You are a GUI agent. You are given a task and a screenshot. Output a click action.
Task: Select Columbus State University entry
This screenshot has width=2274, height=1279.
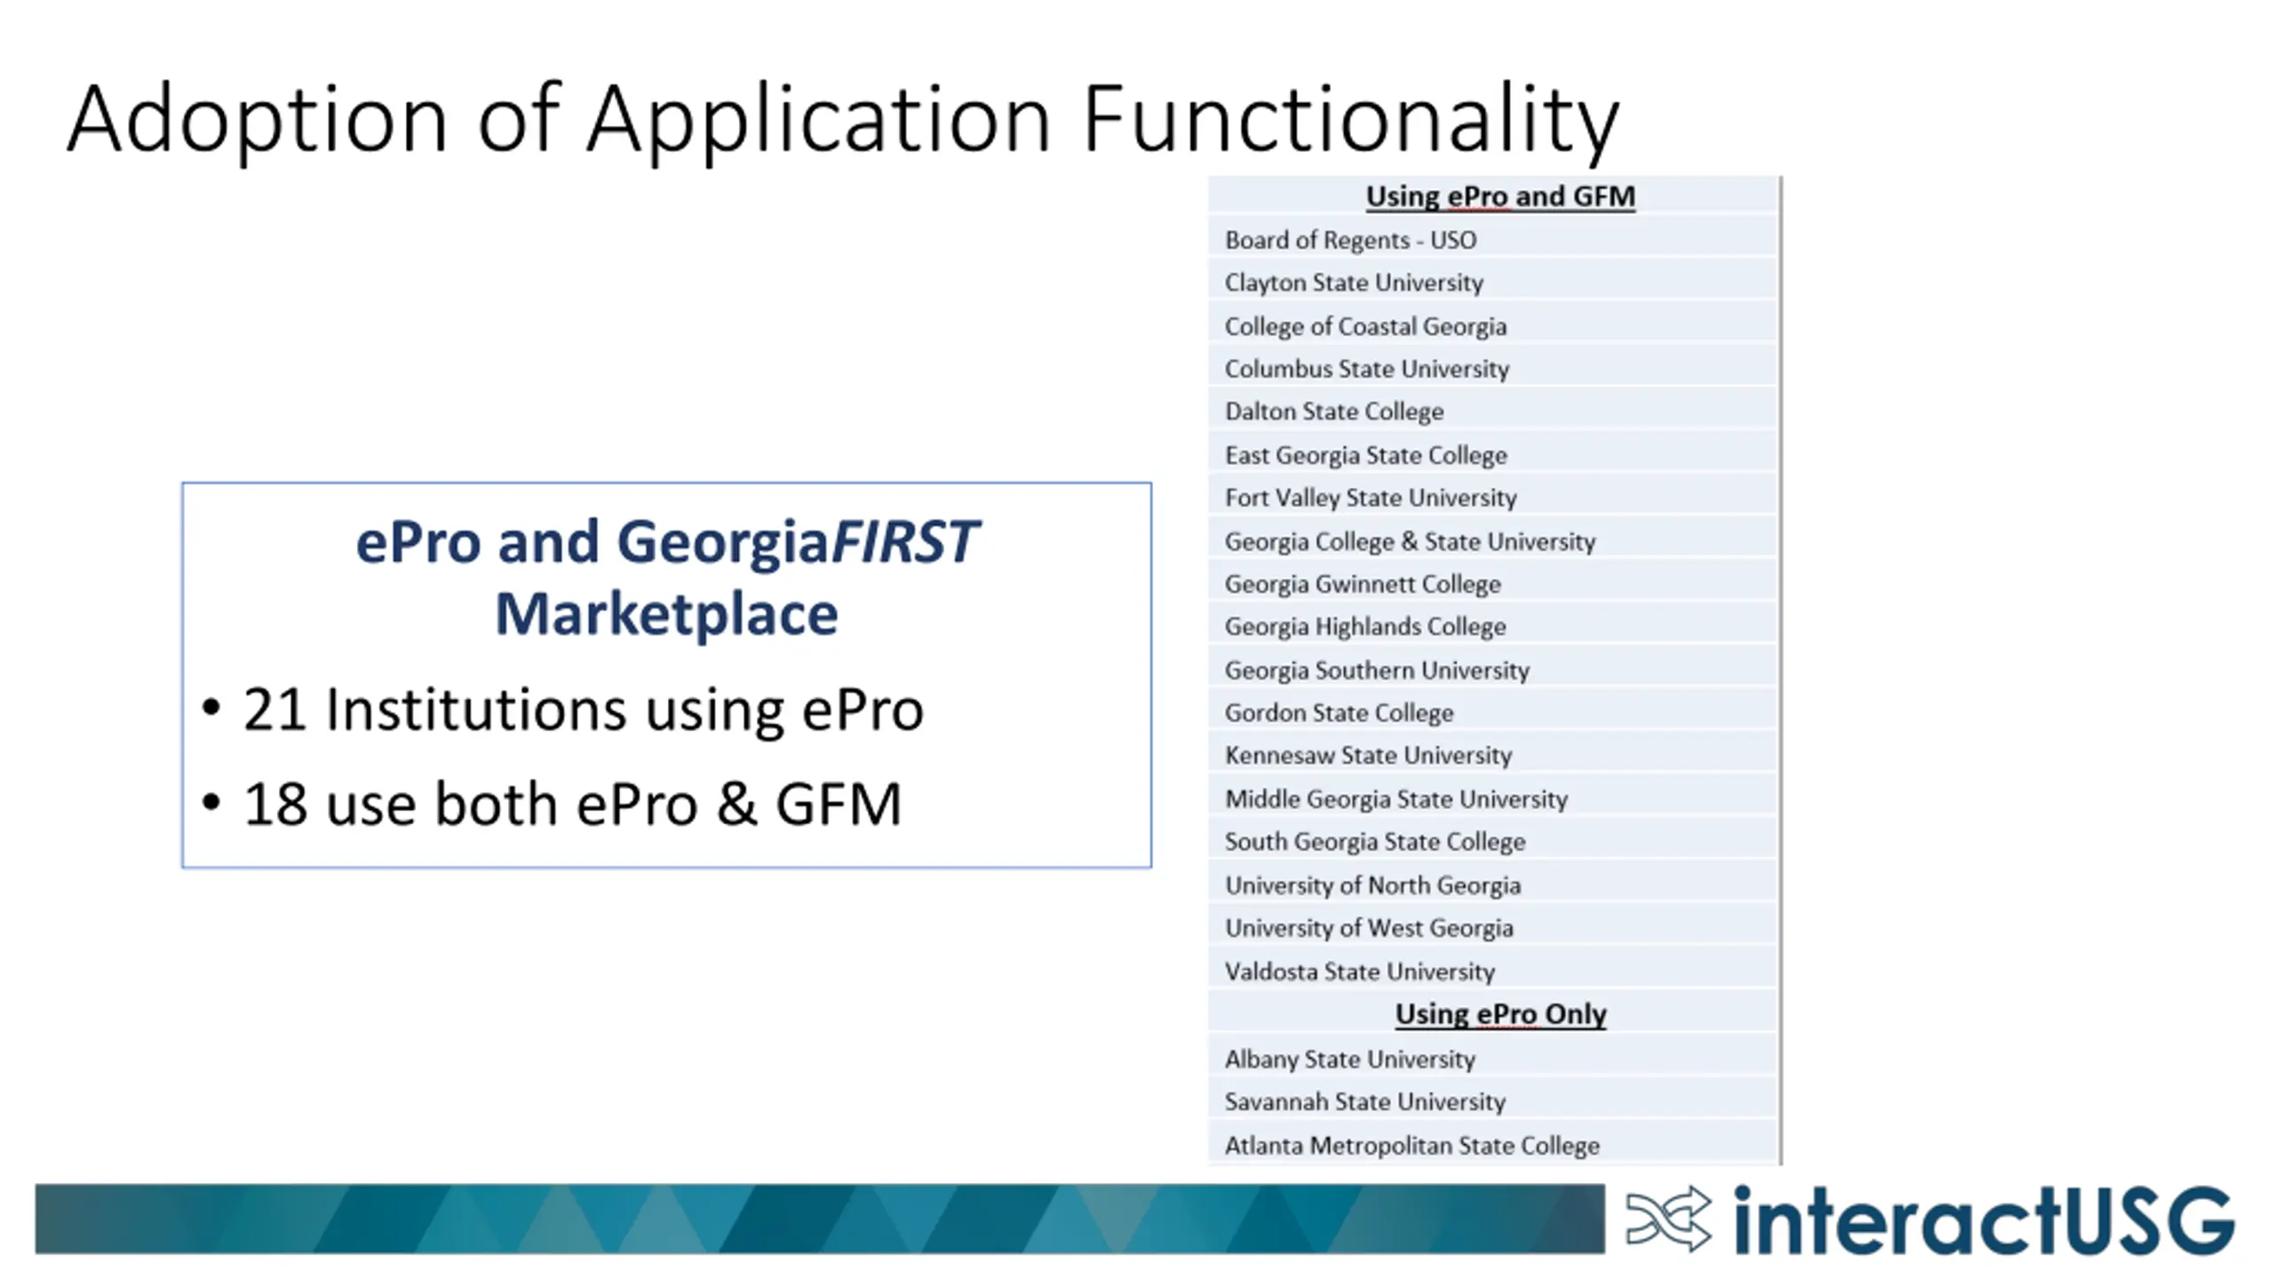1366,369
